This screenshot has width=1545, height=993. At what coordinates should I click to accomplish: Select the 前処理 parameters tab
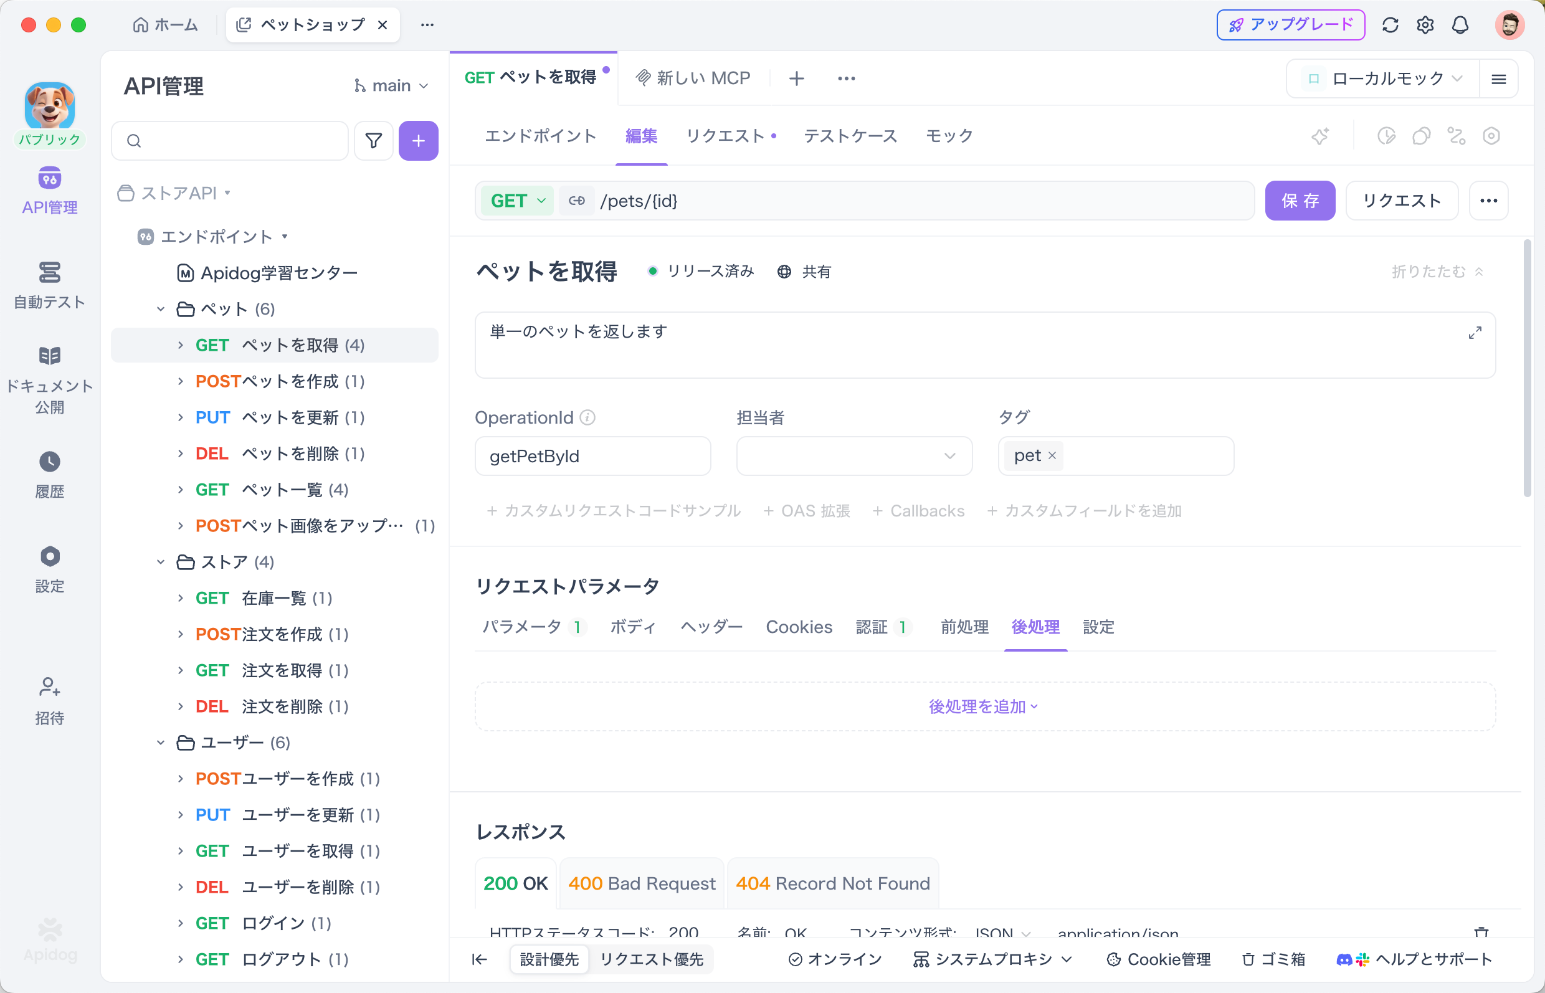click(964, 627)
